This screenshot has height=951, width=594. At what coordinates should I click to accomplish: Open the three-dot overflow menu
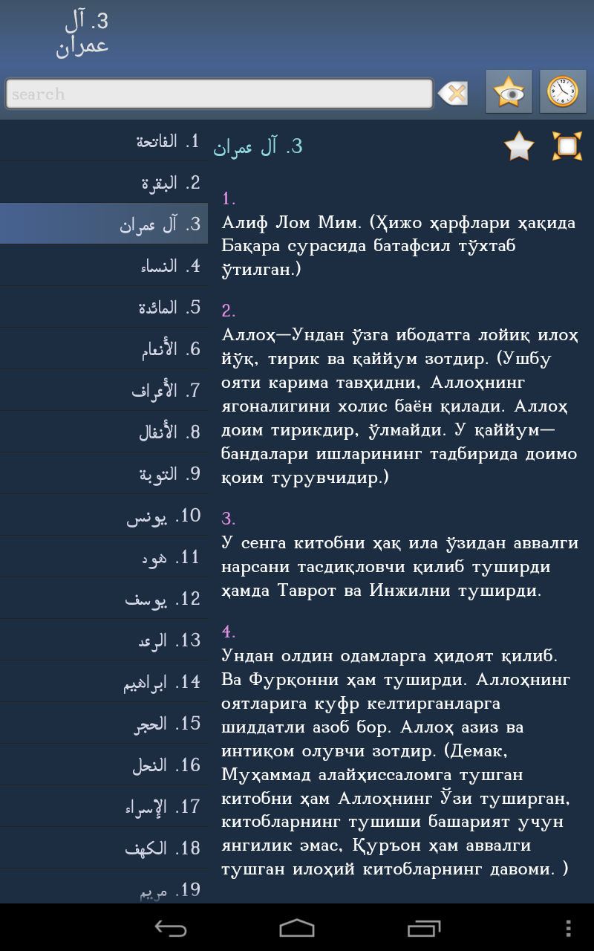[568, 927]
